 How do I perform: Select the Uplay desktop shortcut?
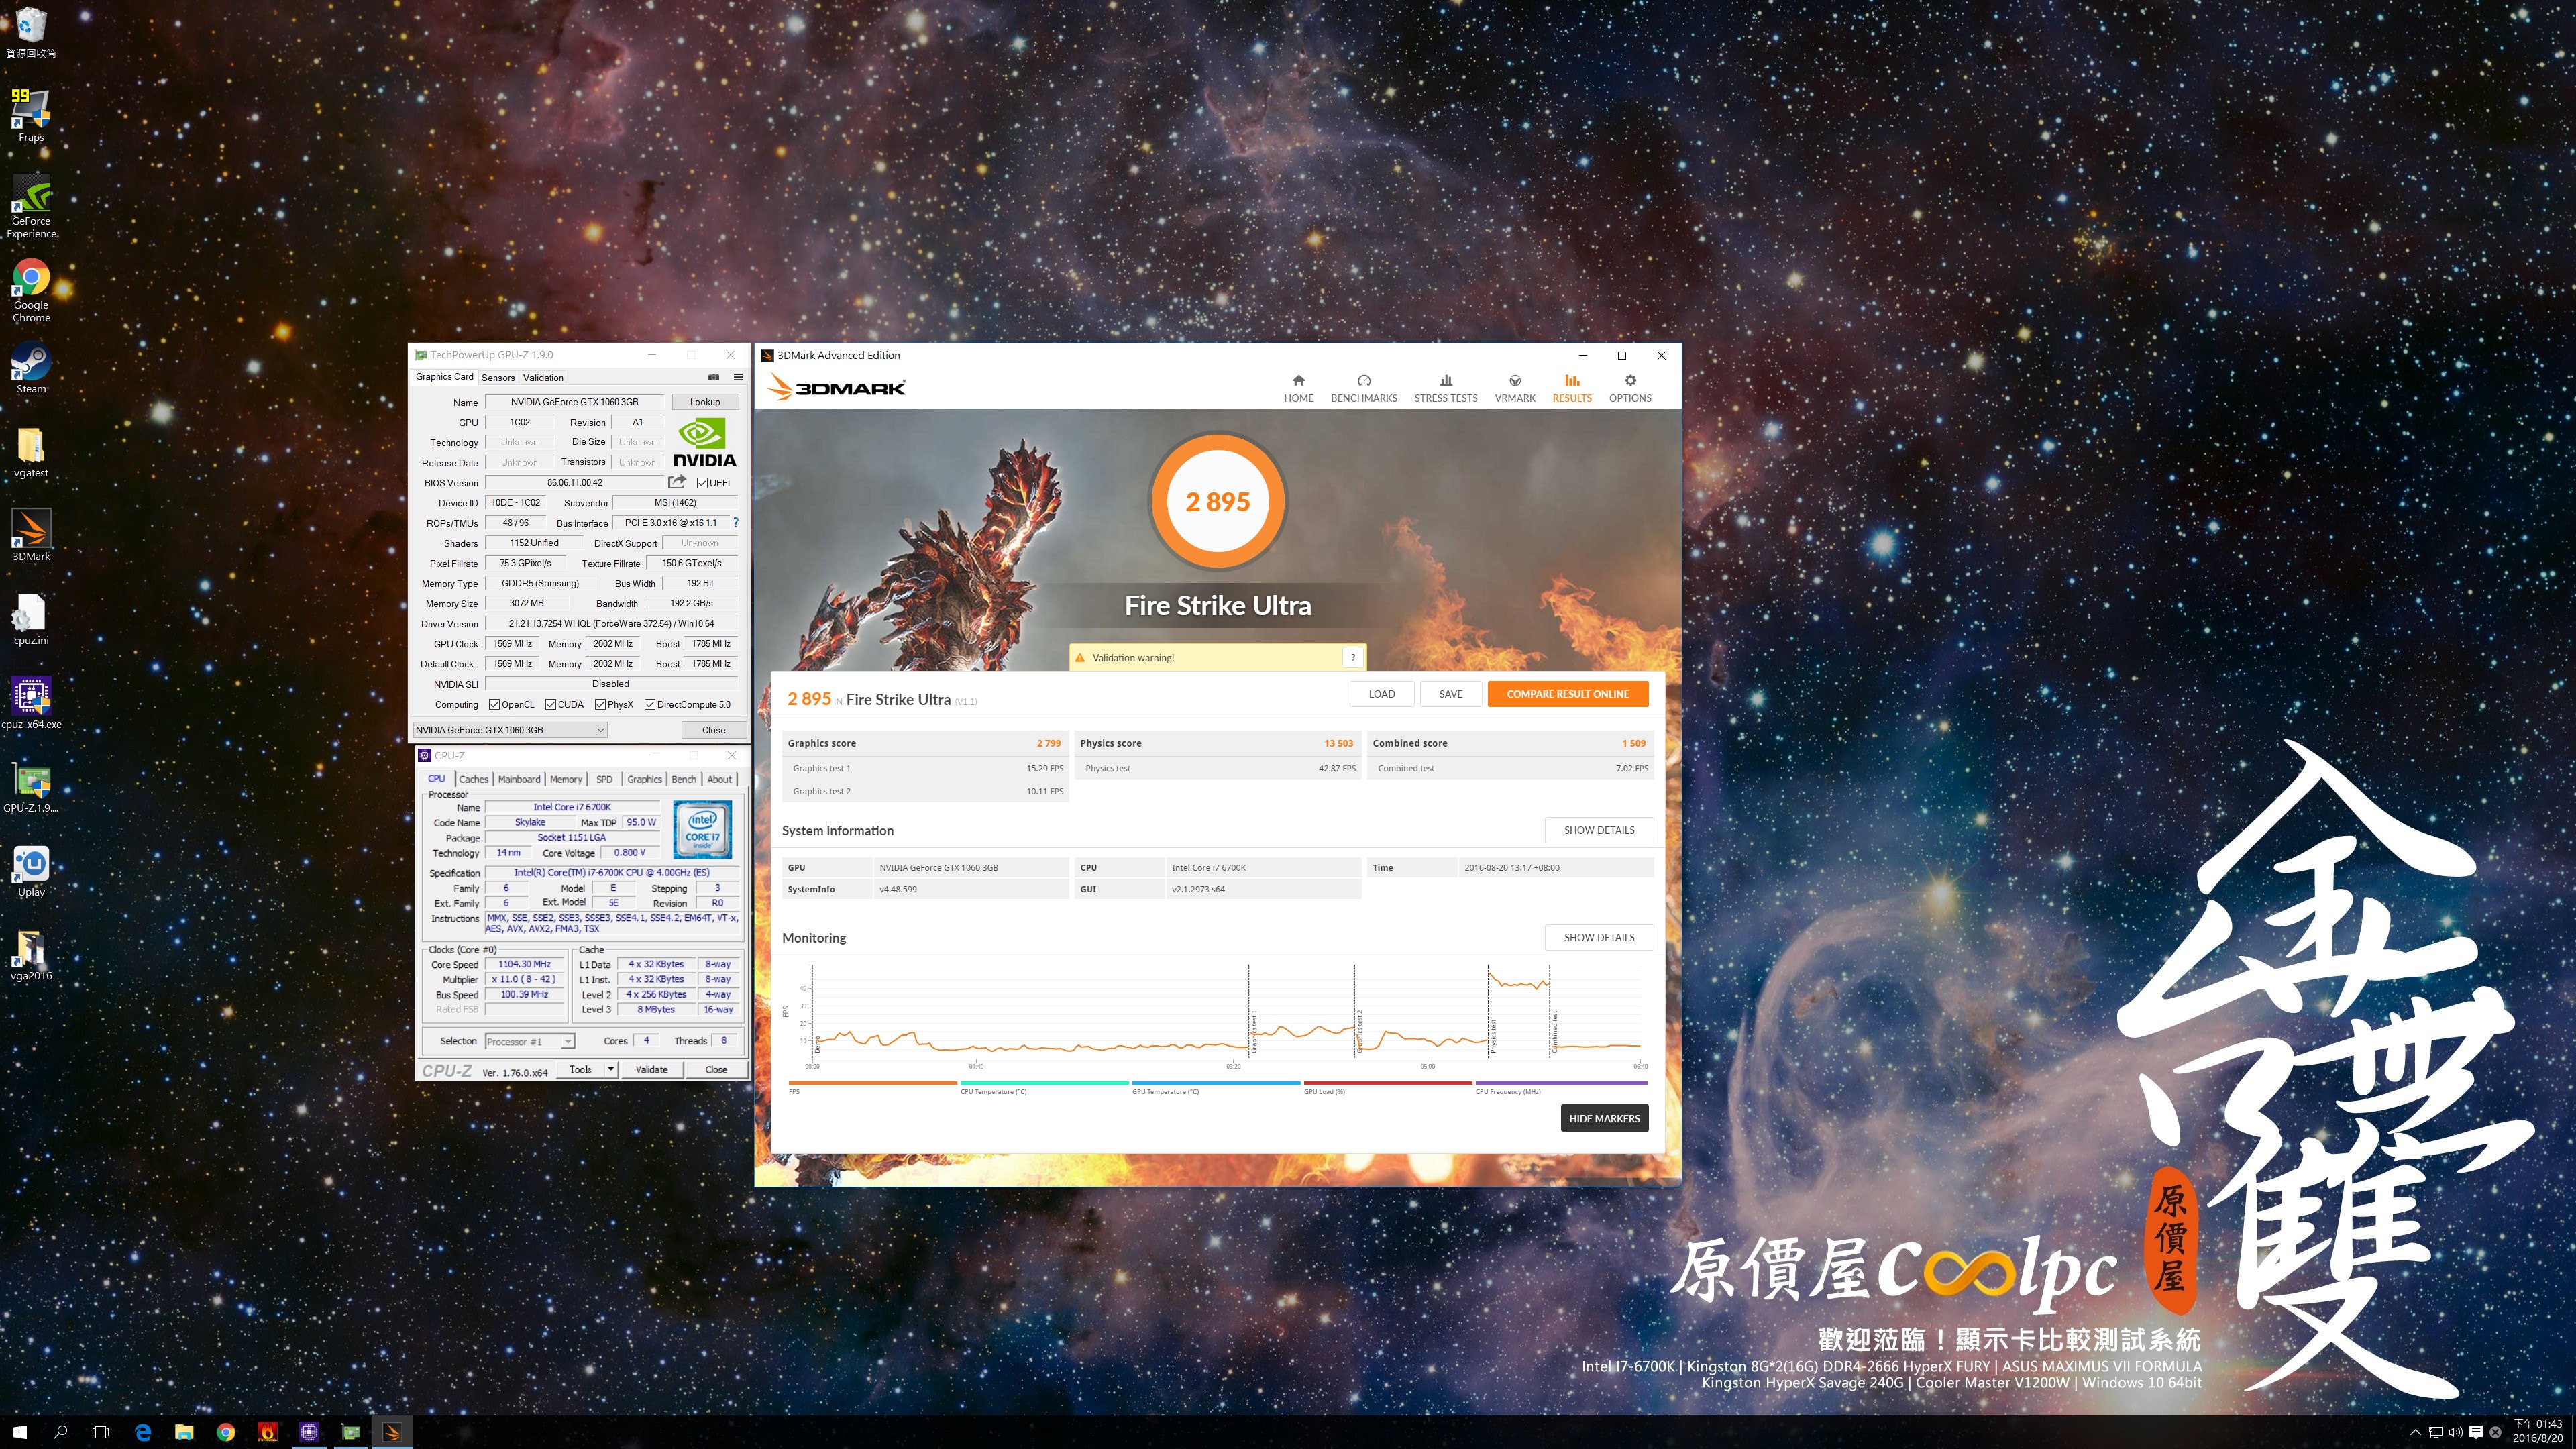tap(31, 870)
